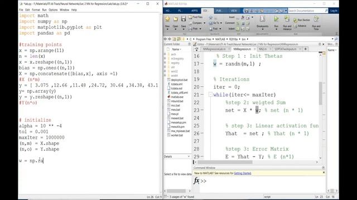Collapse the while loop fold marker
357x200 pixels.
click(x=210, y=94)
